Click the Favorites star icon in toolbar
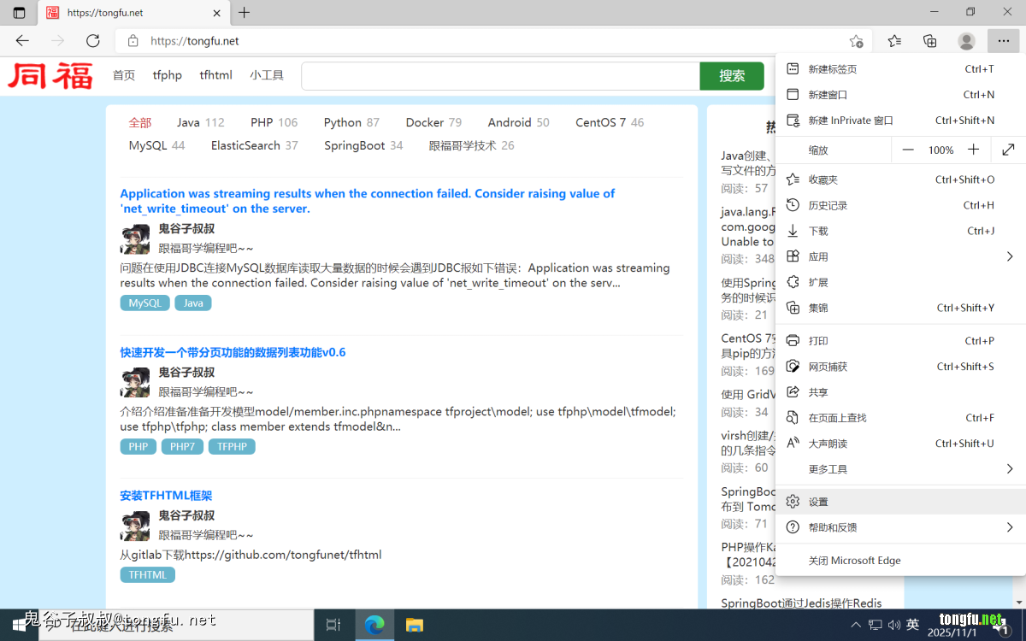Viewport: 1026px width, 641px height. [x=894, y=41]
